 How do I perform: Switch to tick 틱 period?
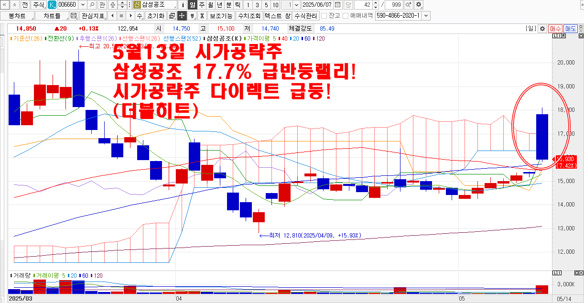click(x=238, y=5)
